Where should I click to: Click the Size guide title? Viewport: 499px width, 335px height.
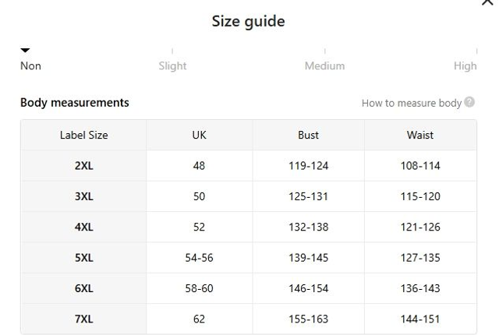point(248,22)
